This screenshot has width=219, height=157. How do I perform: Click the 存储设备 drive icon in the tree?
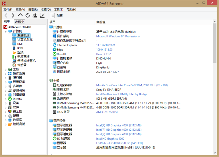(10, 90)
